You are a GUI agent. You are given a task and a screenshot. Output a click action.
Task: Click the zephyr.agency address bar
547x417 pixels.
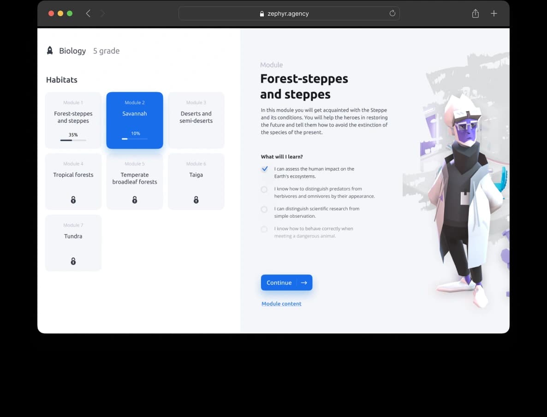pyautogui.click(x=289, y=13)
